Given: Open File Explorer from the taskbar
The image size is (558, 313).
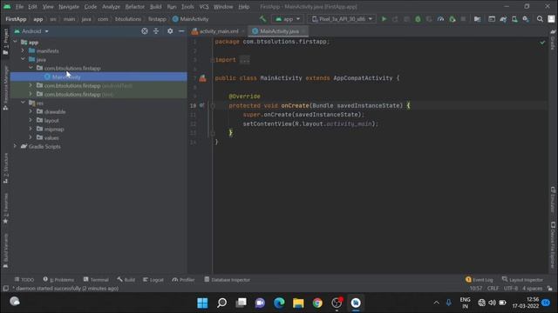Looking at the screenshot, I should point(298,303).
